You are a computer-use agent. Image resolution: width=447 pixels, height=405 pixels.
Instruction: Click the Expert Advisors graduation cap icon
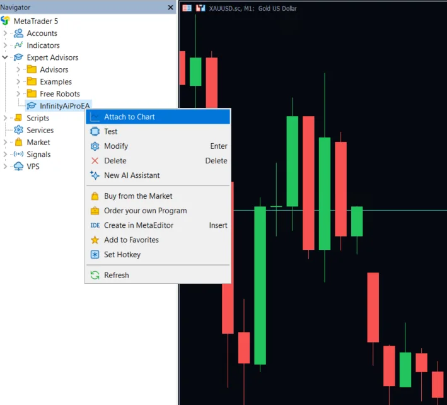coord(18,57)
